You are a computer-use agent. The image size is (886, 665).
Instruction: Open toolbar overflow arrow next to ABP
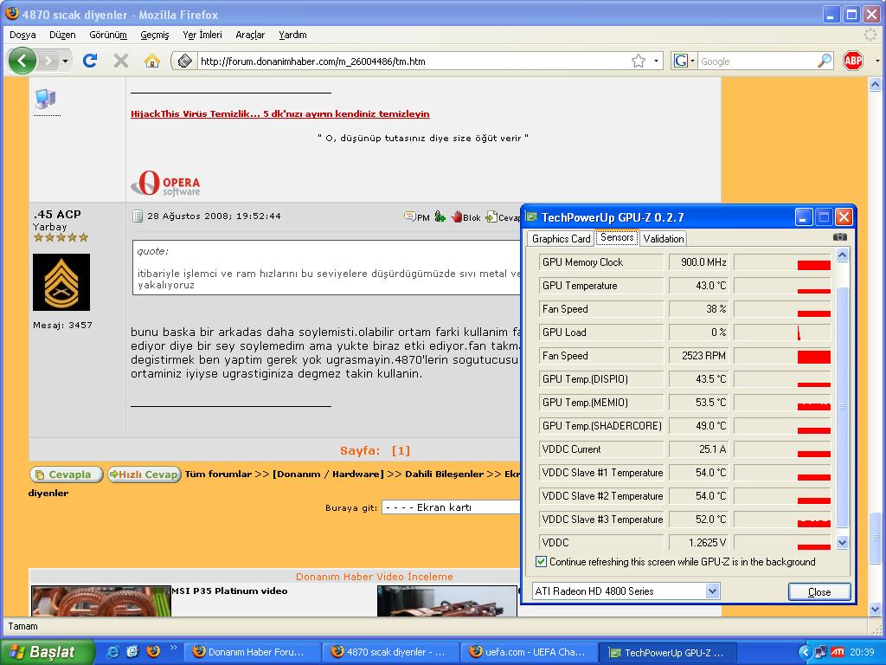point(877,61)
